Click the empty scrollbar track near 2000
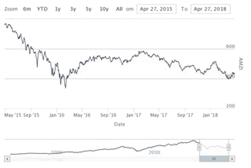251x168 pixels. pyautogui.click(x=56, y=159)
